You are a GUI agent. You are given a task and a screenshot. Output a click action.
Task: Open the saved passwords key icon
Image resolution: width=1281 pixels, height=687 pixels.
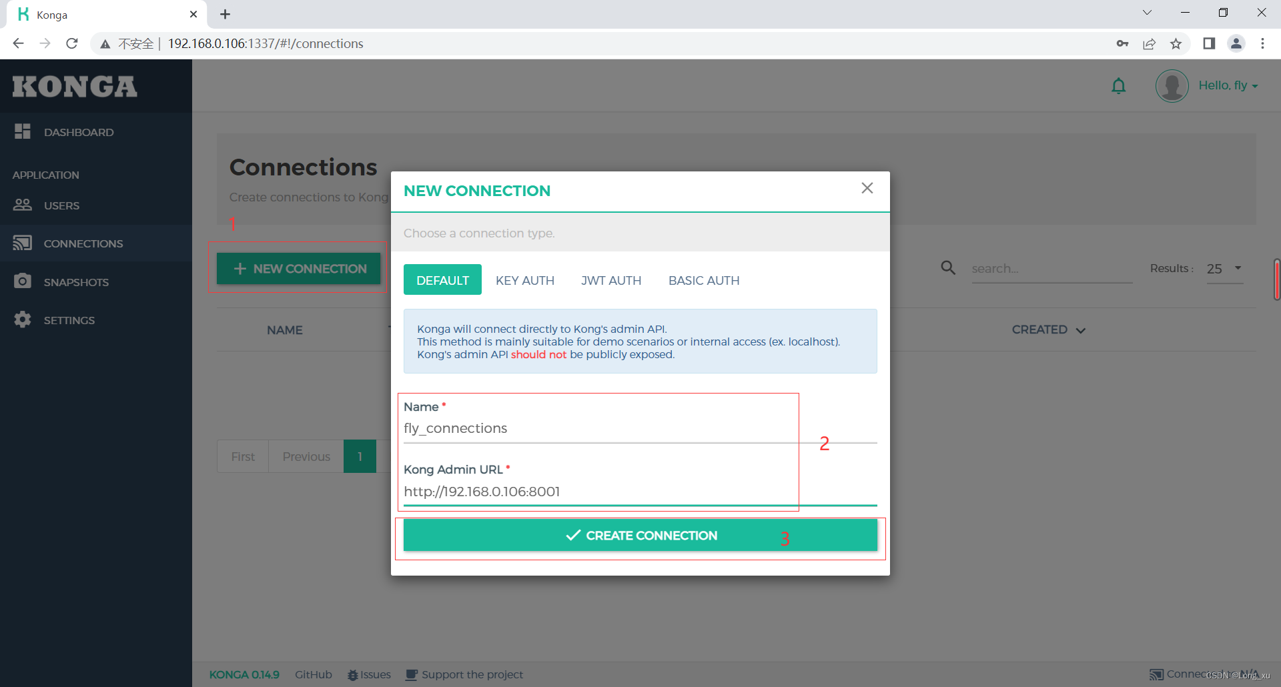click(1122, 43)
